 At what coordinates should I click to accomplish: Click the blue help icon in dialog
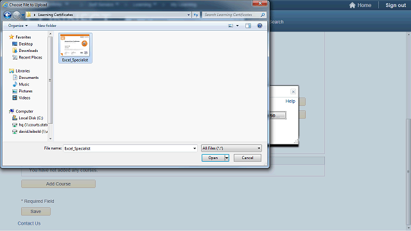[259, 26]
